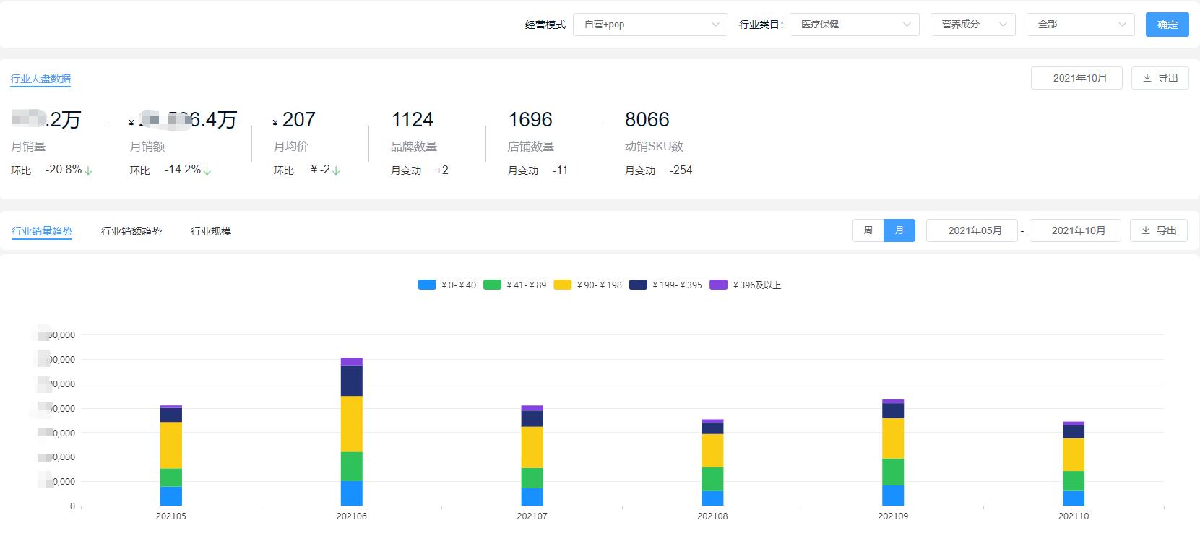This screenshot has width=1200, height=536.
Task: Click the 202106 axis label
Action: tap(352, 516)
